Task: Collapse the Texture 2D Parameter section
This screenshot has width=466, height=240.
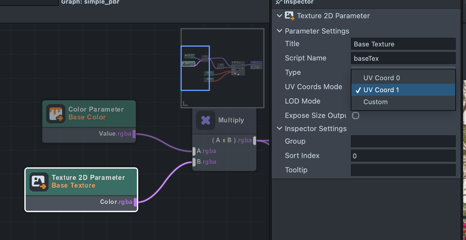Action: tap(279, 16)
